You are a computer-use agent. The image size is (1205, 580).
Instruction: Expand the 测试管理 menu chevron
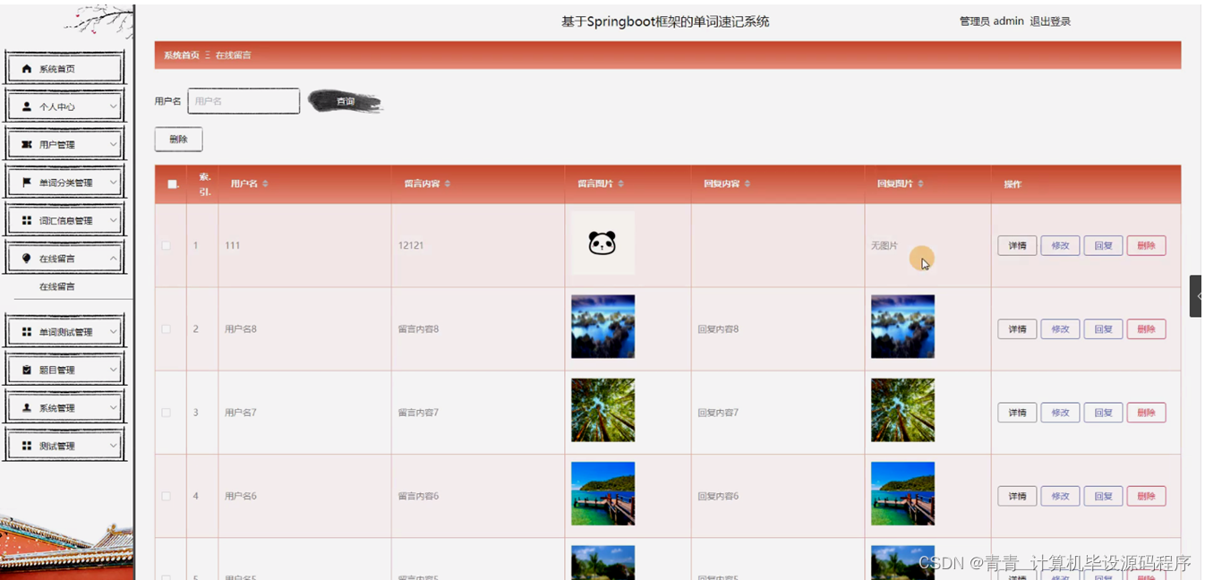point(113,446)
